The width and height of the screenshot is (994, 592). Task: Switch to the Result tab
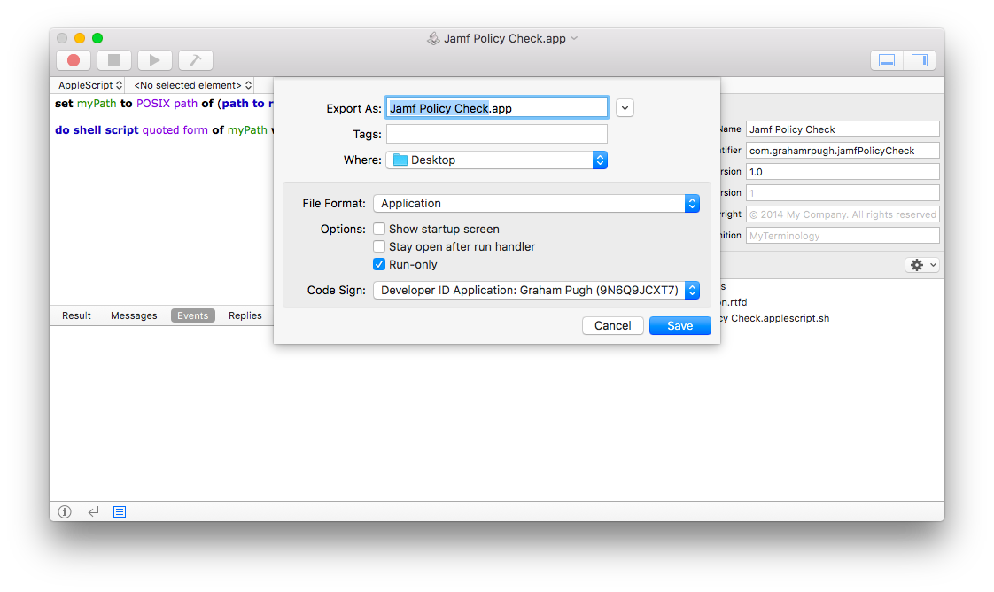(77, 315)
